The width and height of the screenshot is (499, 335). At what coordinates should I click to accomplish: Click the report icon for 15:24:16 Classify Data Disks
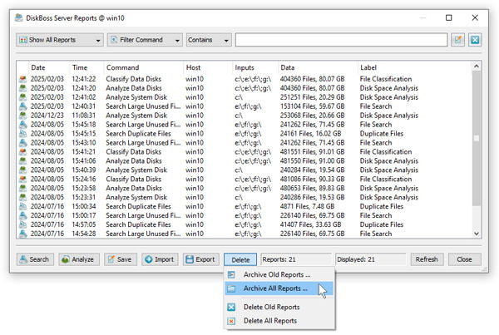[x=22, y=179]
